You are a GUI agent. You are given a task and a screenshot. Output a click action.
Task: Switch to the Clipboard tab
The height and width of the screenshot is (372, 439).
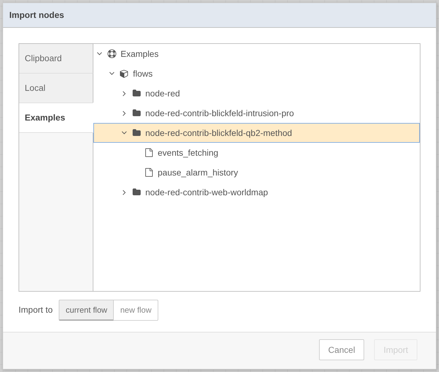click(x=56, y=58)
